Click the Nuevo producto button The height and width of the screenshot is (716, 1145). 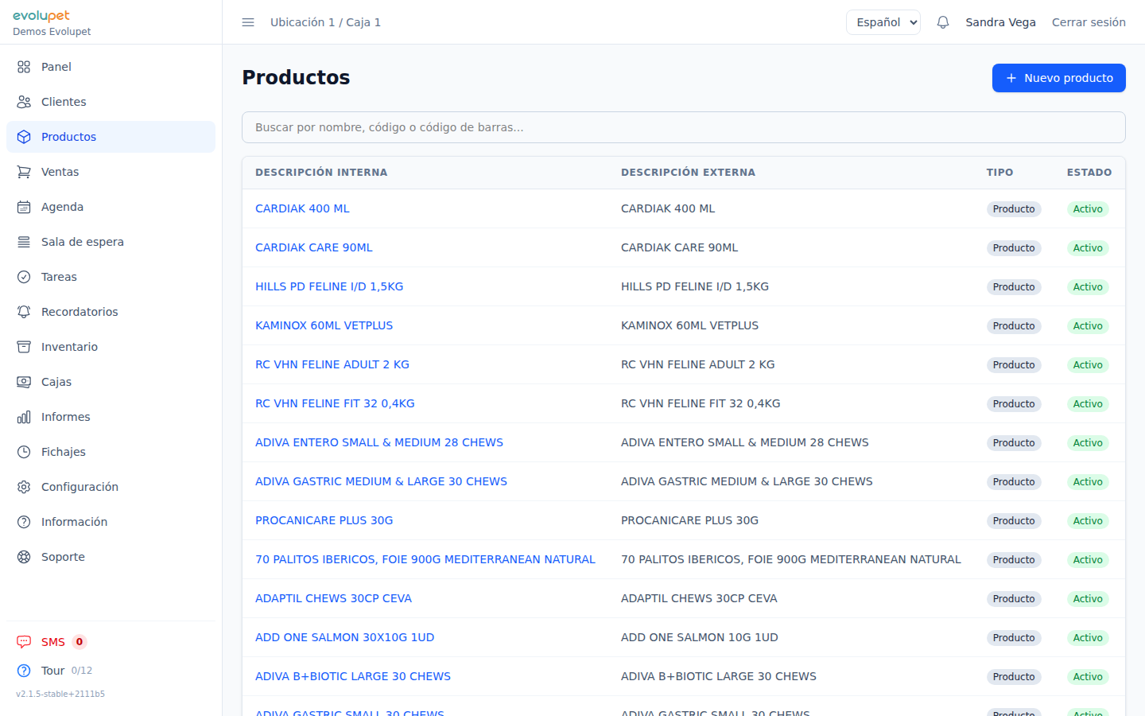(1058, 78)
